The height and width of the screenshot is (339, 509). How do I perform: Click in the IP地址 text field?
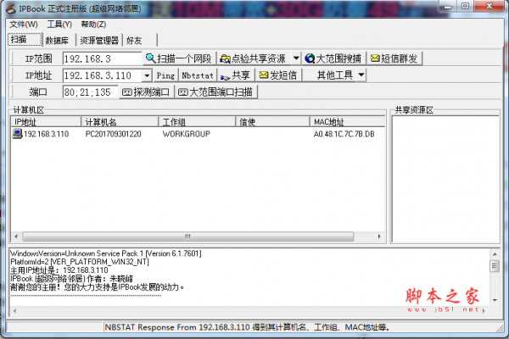[x=103, y=75]
